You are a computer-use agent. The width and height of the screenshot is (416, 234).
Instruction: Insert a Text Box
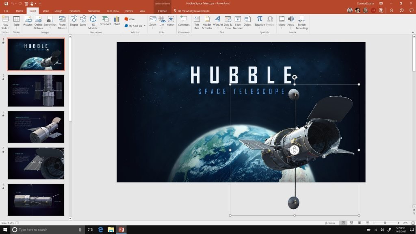[x=197, y=21]
